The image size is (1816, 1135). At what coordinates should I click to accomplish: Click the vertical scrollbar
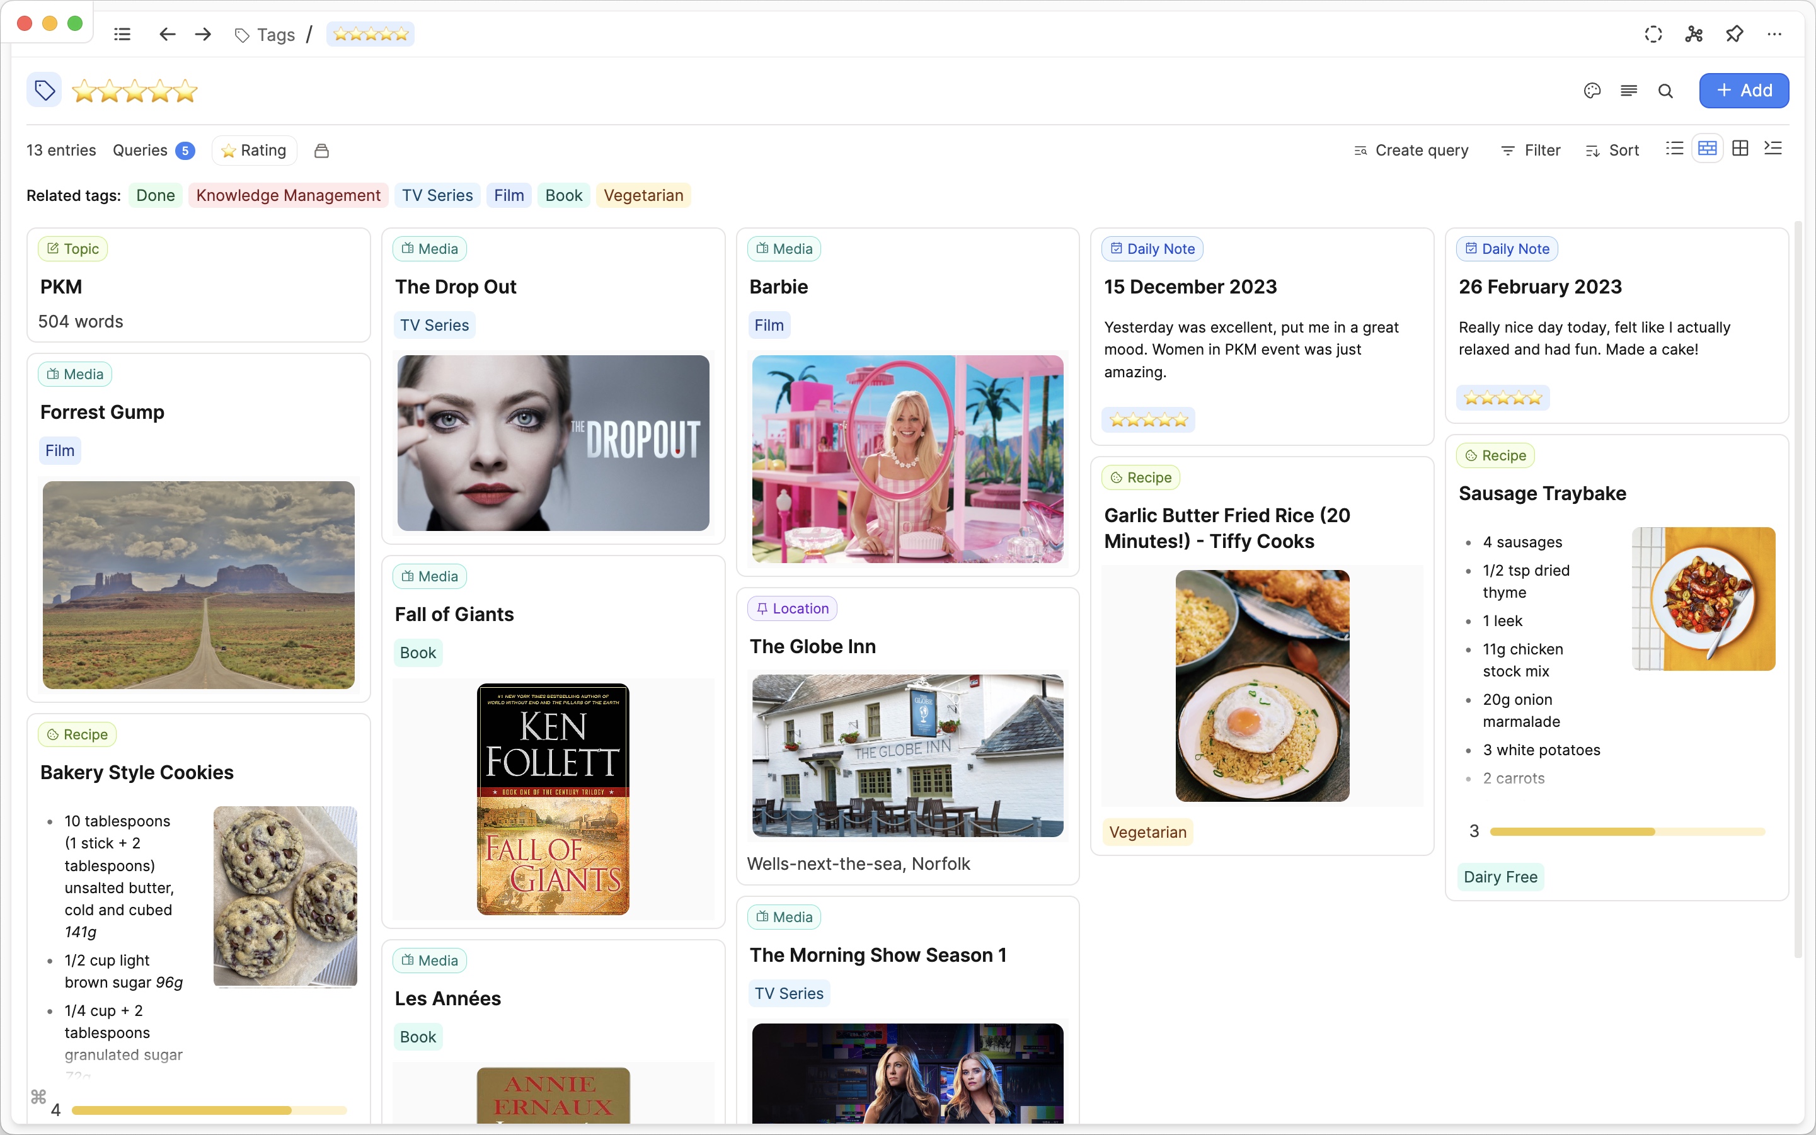[x=1797, y=590]
